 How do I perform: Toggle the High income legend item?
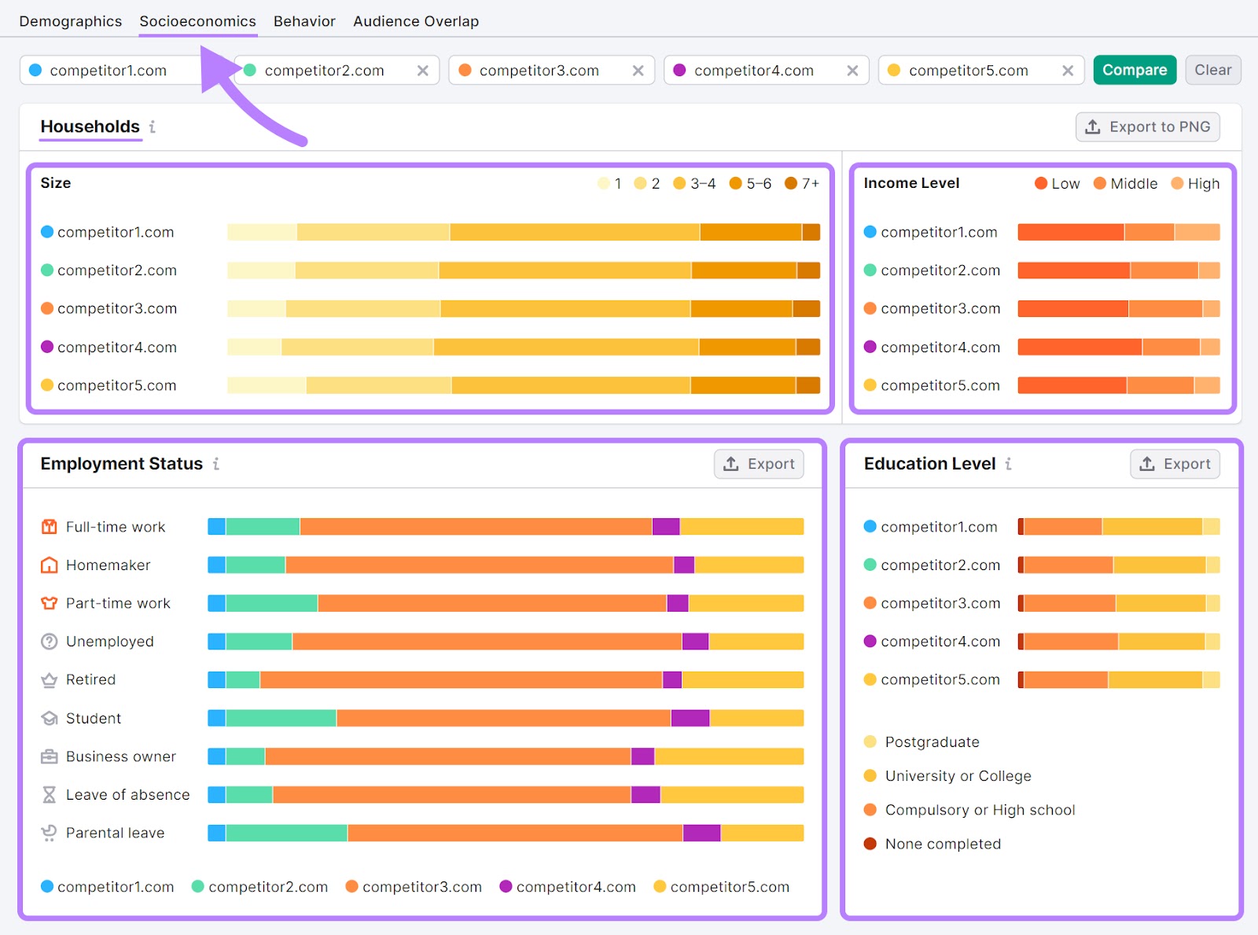pyautogui.click(x=1195, y=183)
